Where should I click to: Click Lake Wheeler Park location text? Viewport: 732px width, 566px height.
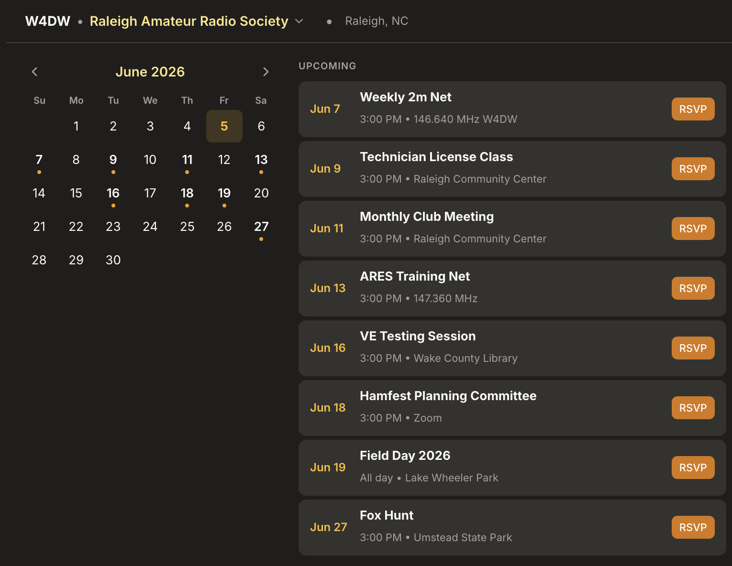point(452,478)
